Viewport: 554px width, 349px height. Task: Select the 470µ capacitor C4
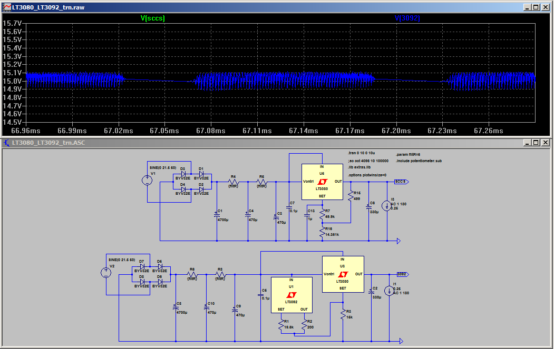[x=248, y=215]
